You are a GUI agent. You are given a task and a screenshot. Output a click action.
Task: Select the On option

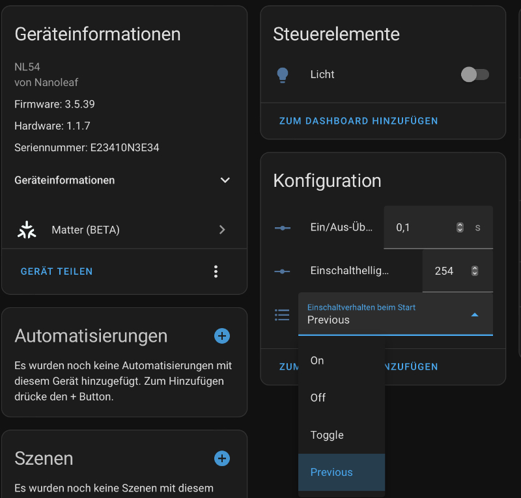pyautogui.click(x=317, y=360)
